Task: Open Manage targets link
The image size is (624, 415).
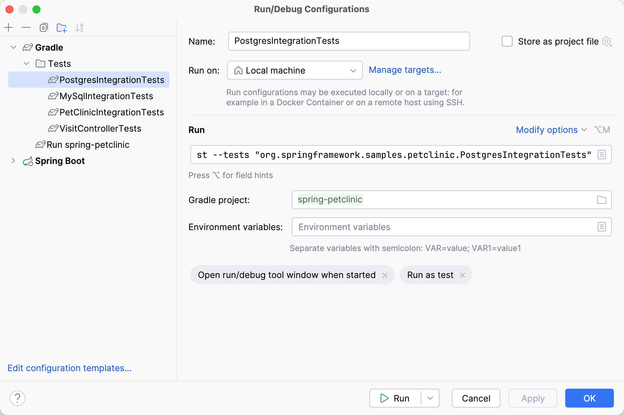Action: [405, 70]
